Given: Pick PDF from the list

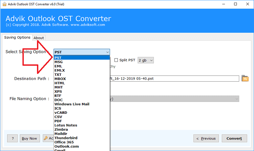Looking at the screenshot, I should click(x=82, y=121).
